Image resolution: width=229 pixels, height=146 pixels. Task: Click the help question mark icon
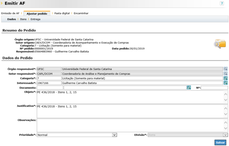point(222,3)
